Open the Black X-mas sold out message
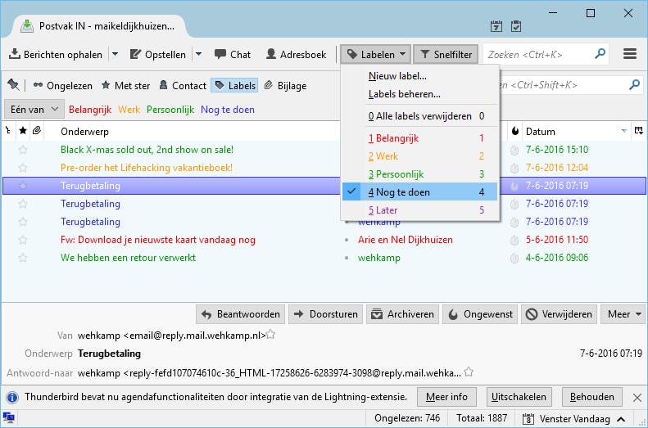The width and height of the screenshot is (648, 428). (x=147, y=150)
